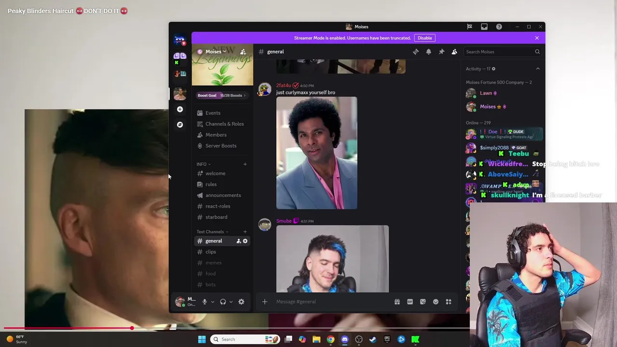Deafen with the headphones icon

[223, 302]
